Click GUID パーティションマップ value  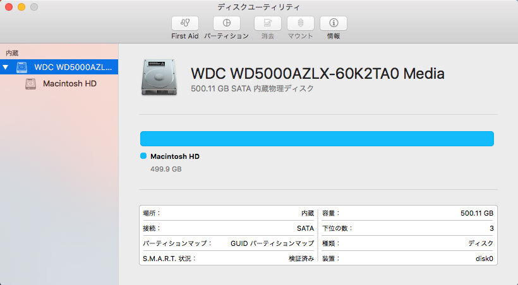[x=272, y=243]
